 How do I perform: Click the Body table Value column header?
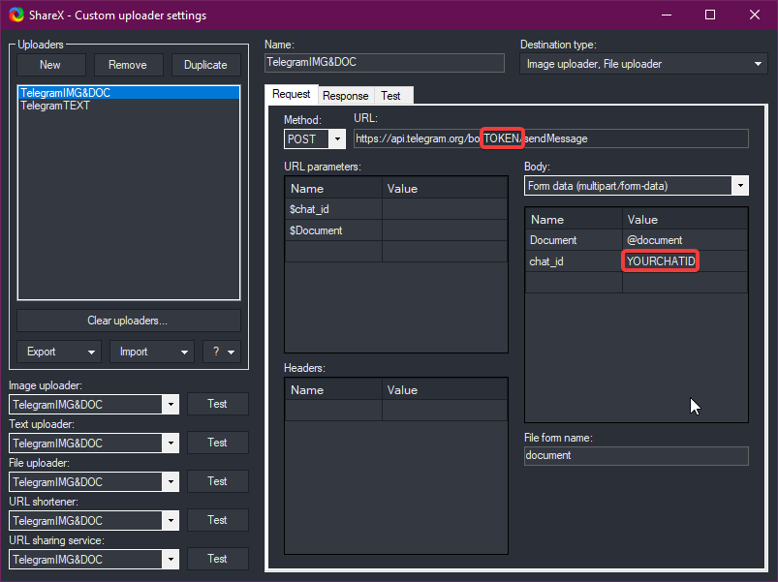pyautogui.click(x=685, y=219)
